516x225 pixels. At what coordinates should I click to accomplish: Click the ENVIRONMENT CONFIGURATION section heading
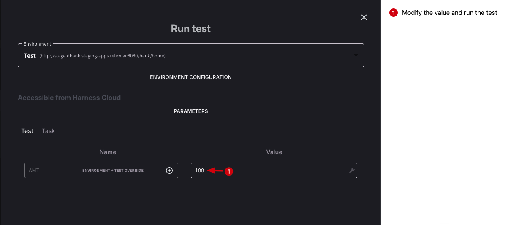[191, 77]
